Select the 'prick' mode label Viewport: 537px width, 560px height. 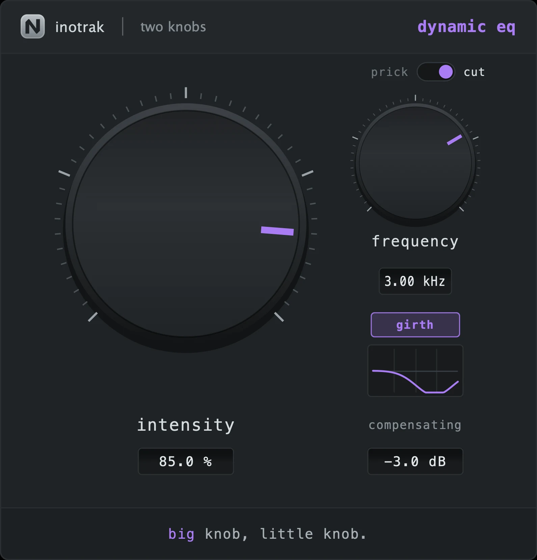[x=390, y=72]
